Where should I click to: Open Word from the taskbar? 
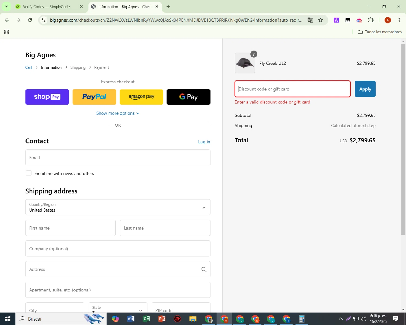coord(131,319)
